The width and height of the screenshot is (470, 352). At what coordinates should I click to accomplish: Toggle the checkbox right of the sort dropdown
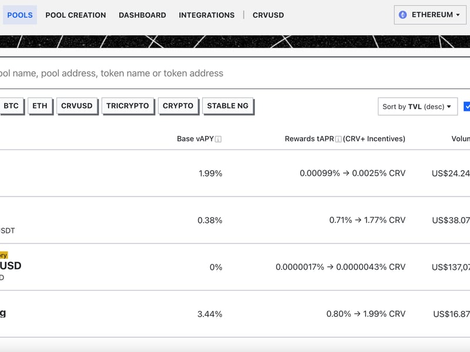(467, 106)
